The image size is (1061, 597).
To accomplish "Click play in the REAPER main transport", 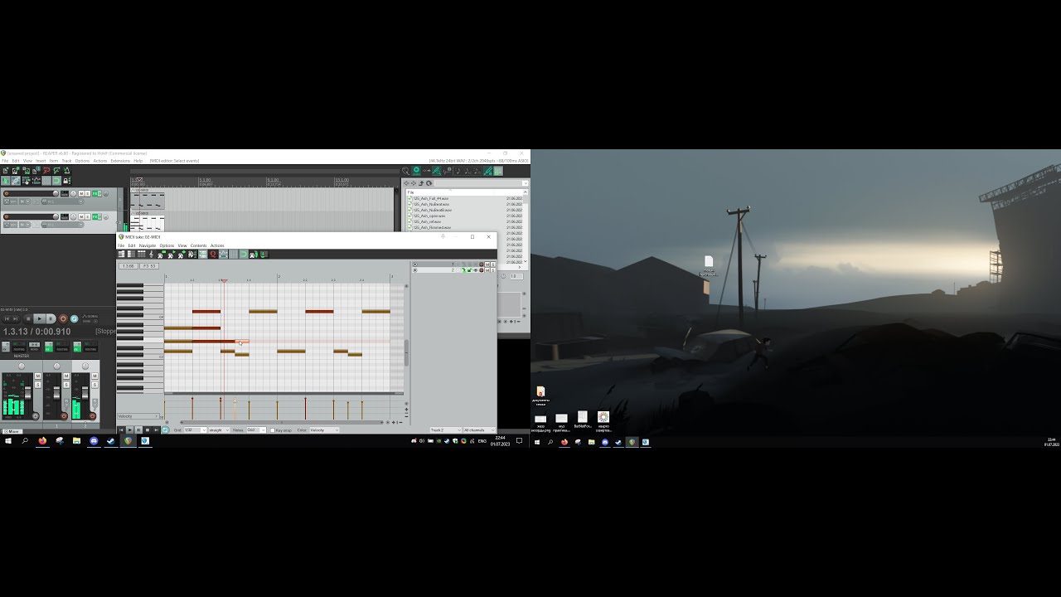I will (x=39, y=318).
